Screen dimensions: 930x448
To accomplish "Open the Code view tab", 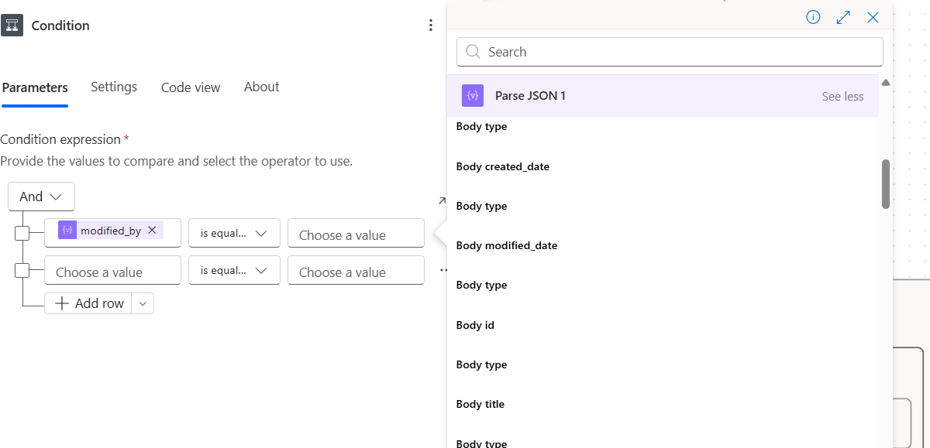I will tap(190, 87).
